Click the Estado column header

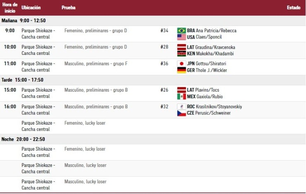[x=293, y=8]
